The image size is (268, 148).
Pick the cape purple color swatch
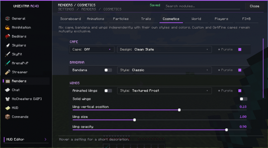(240, 50)
